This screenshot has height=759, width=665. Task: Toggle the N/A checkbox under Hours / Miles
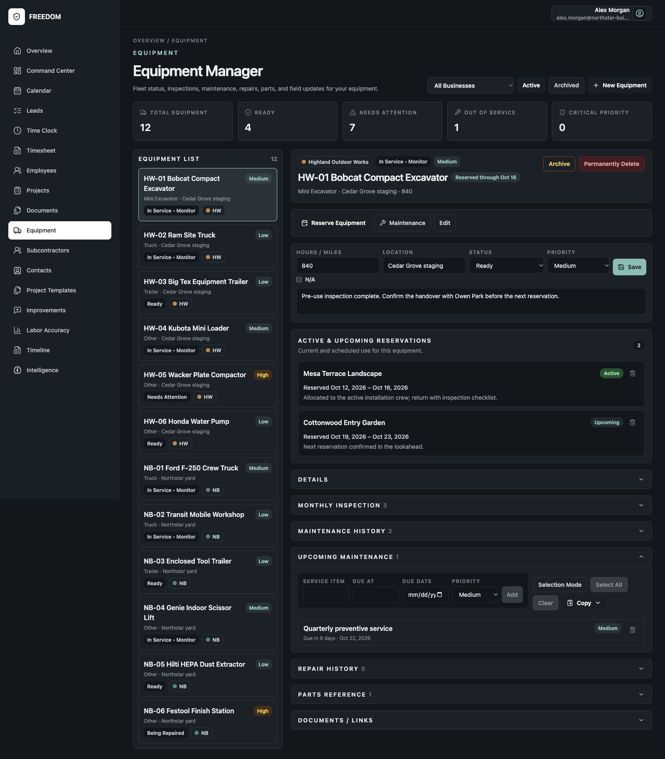(x=299, y=279)
